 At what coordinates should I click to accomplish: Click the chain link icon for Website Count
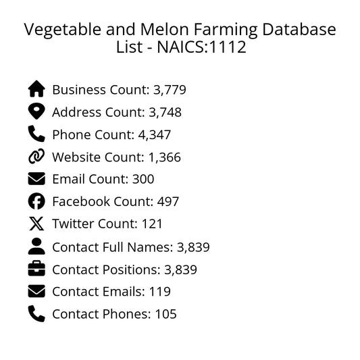click(36, 156)
